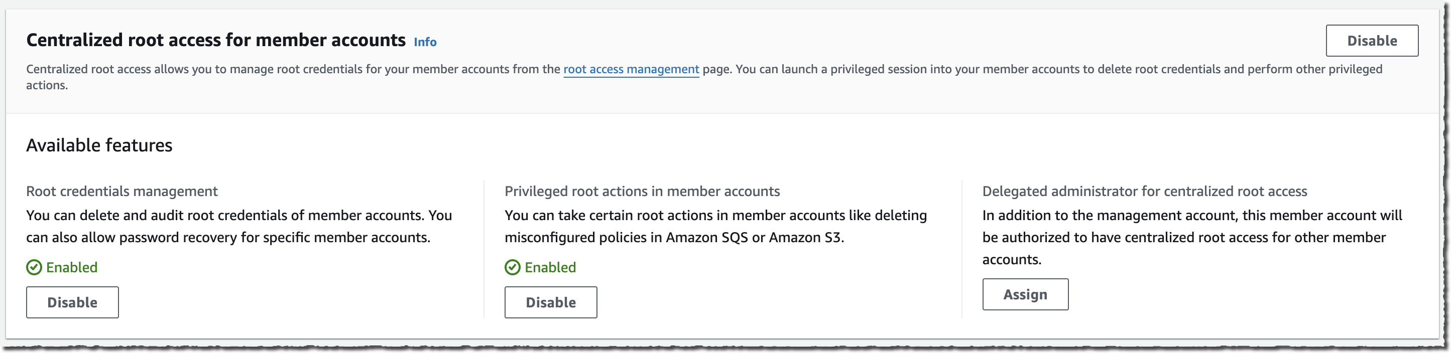Select the Delegated administrator for centralized root access title

click(1144, 192)
